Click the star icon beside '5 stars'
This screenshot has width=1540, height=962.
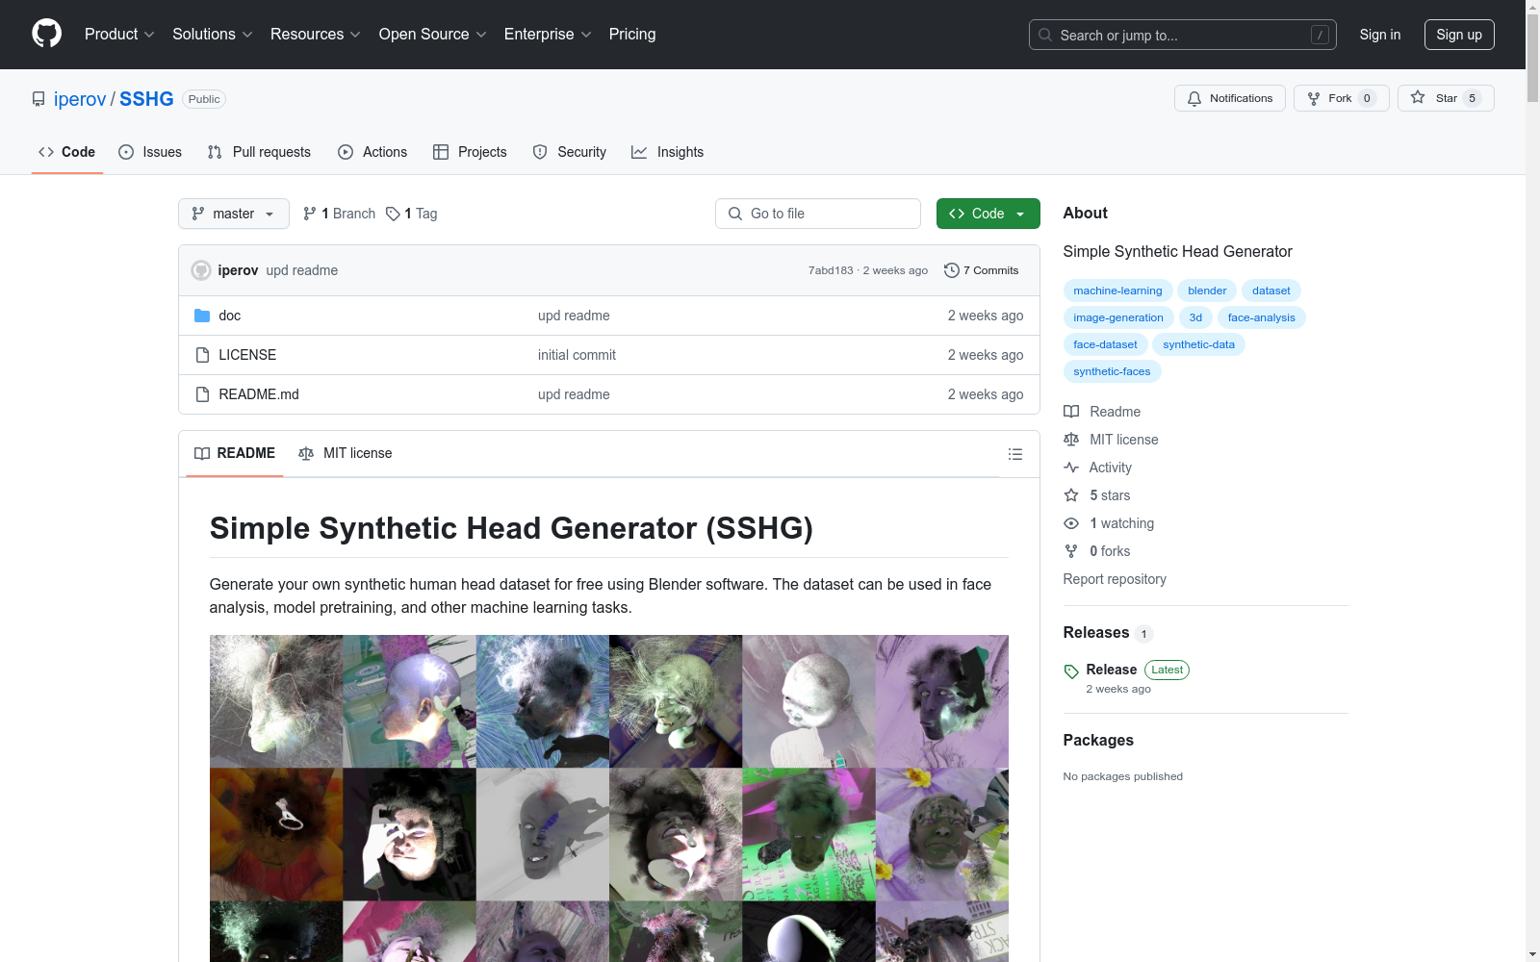[x=1071, y=495]
